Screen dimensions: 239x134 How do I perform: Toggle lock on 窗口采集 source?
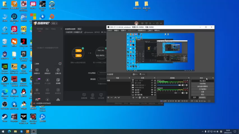(155, 83)
